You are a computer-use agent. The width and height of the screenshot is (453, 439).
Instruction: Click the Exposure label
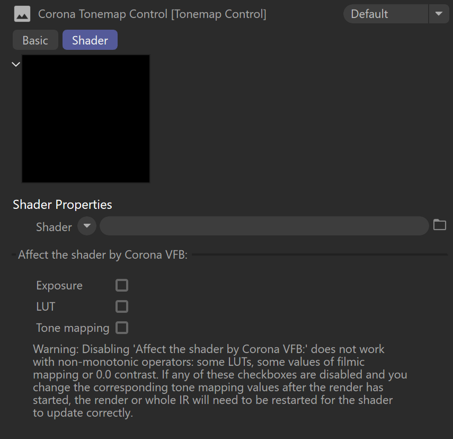(x=59, y=285)
